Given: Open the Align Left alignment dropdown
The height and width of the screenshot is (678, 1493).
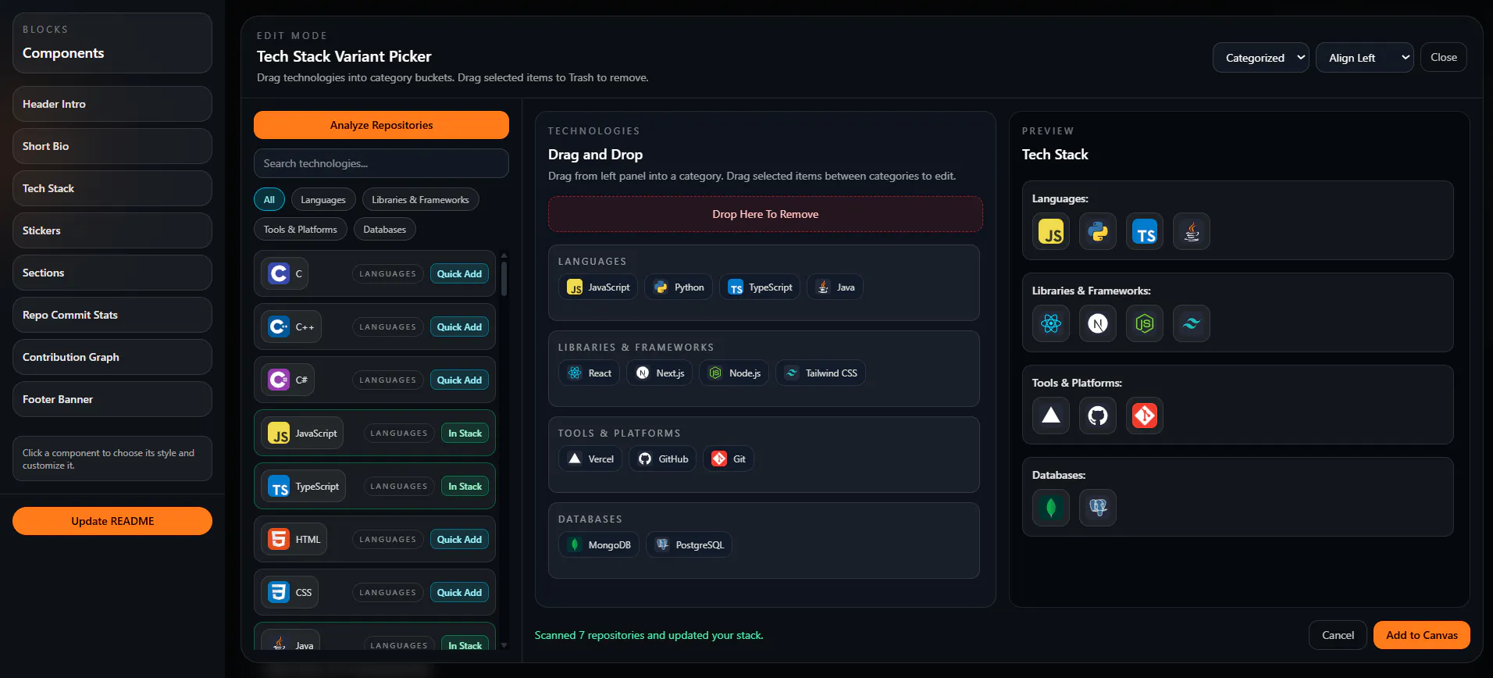Looking at the screenshot, I should [x=1364, y=58].
